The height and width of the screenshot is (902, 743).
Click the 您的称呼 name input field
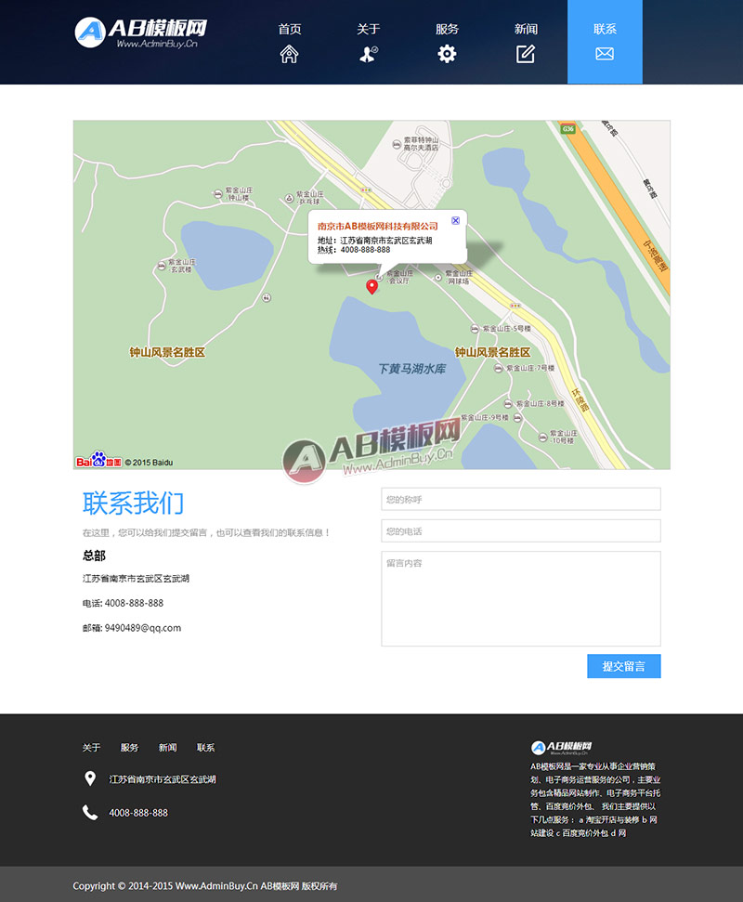coord(520,499)
